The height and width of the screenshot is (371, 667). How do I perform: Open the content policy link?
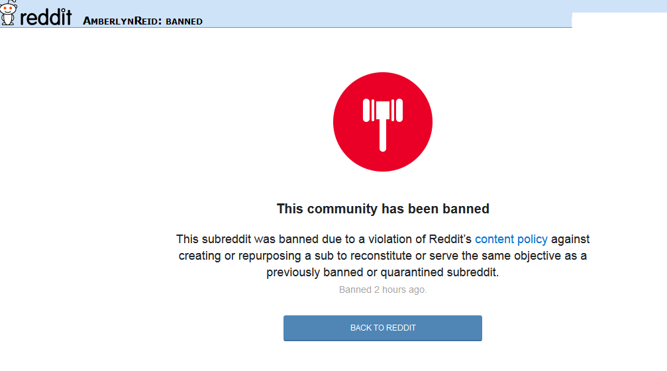click(x=511, y=239)
